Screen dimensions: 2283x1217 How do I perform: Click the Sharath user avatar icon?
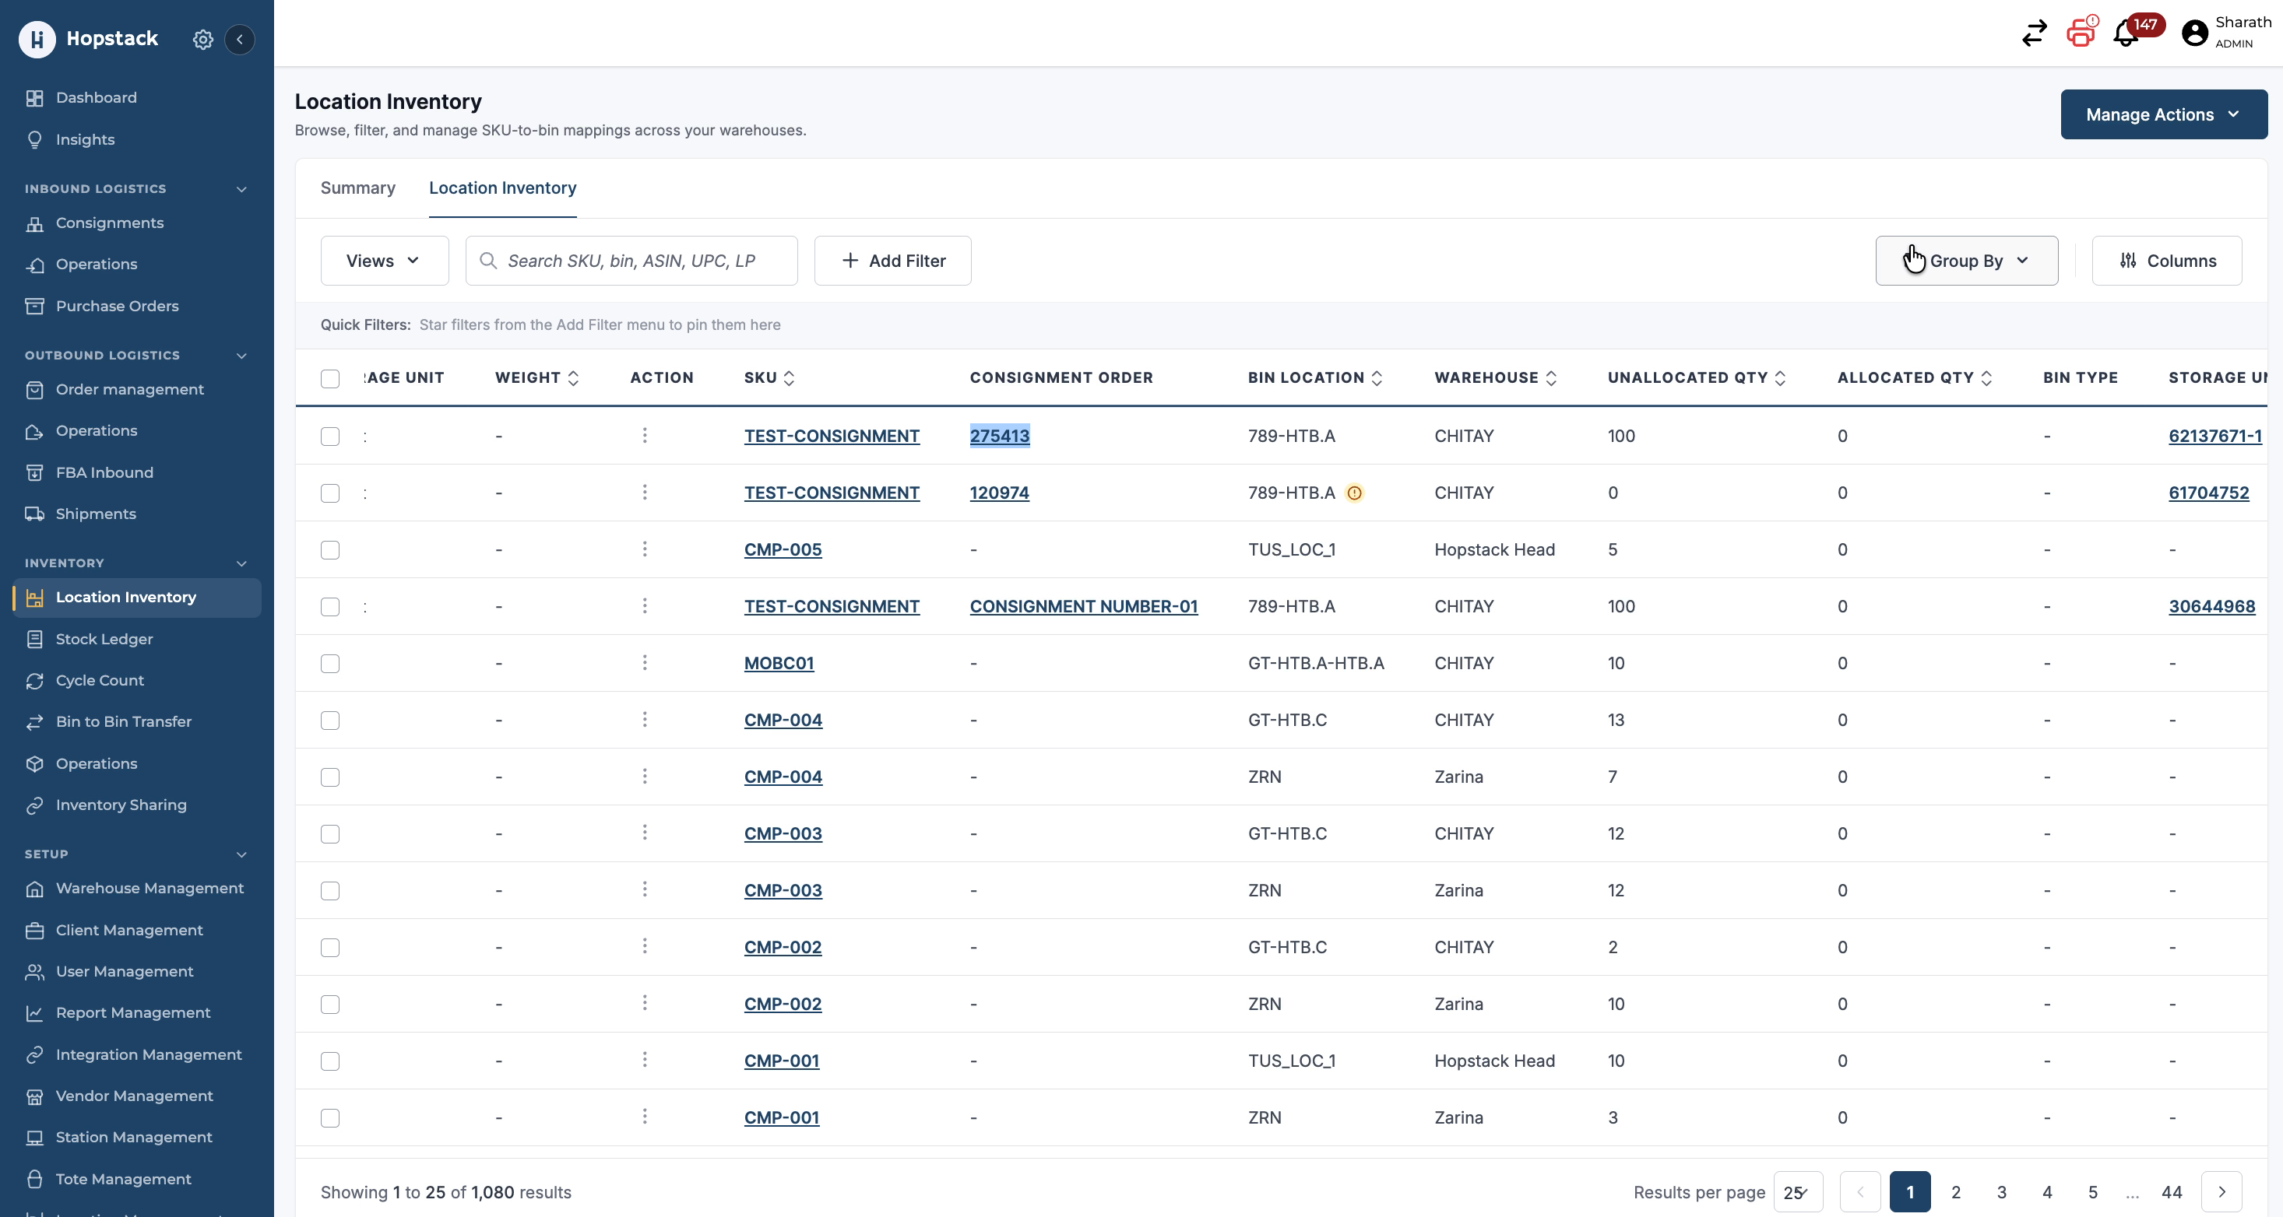click(2194, 33)
